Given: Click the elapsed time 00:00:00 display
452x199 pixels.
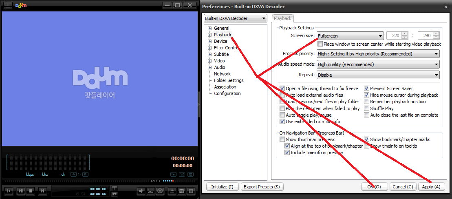Looking at the screenshot, I should pos(183,158).
